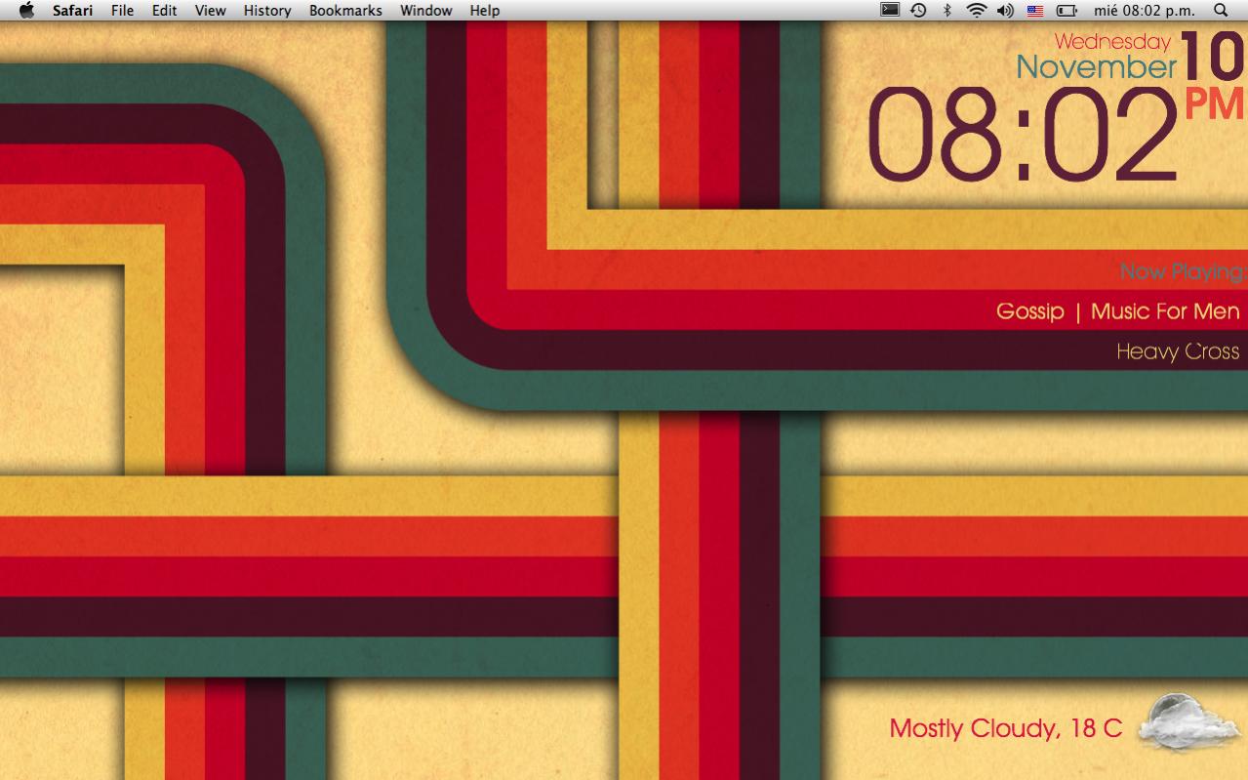Click the 'November' desktop widget text

point(1097,67)
